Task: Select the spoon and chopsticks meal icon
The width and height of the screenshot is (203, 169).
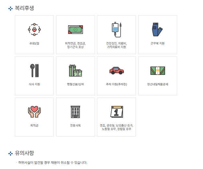Action: [34, 71]
